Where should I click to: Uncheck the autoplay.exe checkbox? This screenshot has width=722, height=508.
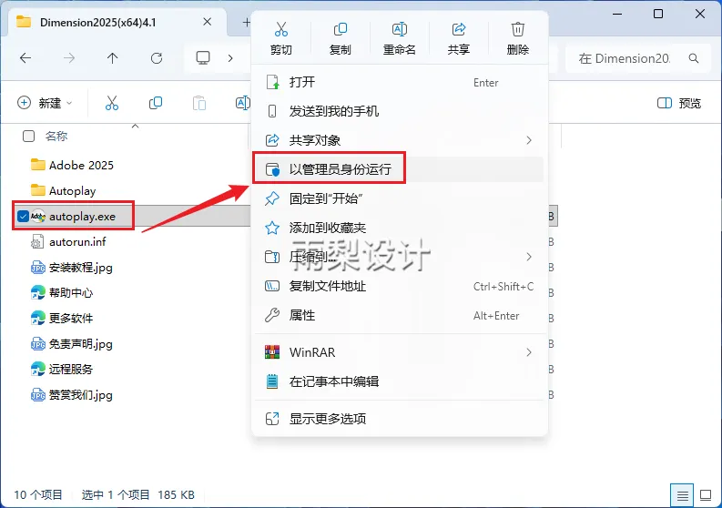pyautogui.click(x=23, y=216)
